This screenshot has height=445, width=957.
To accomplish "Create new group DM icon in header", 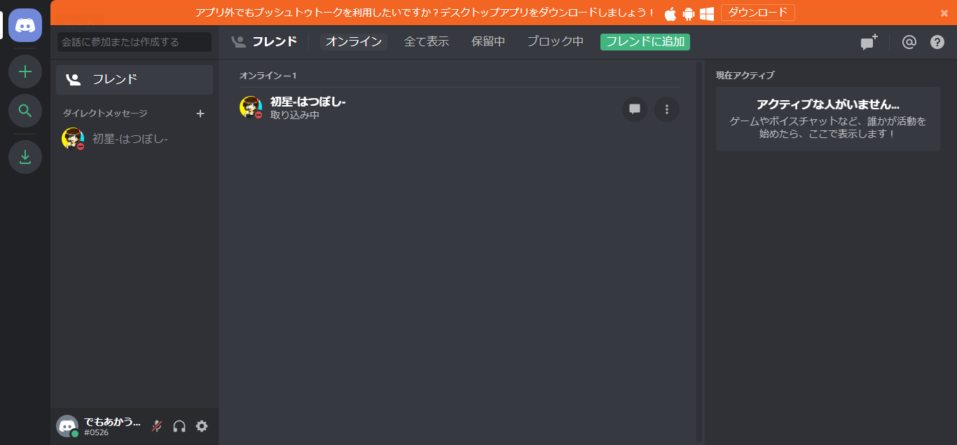I will coord(869,42).
